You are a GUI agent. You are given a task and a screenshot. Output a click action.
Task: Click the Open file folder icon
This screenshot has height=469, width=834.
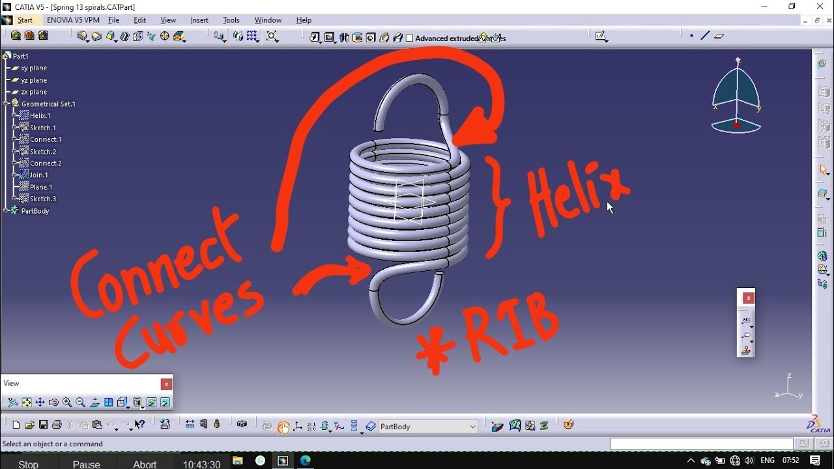[29, 425]
